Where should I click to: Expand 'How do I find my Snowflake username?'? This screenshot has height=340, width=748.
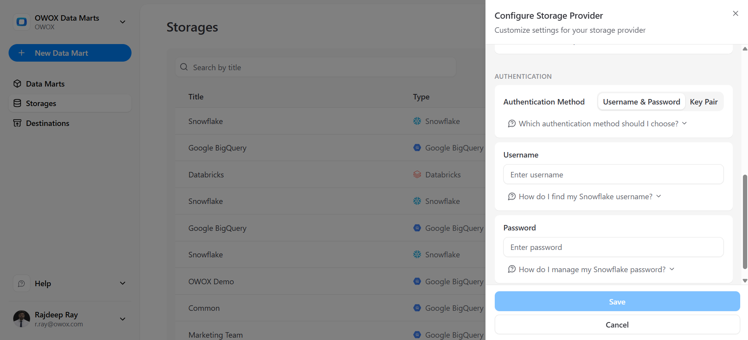click(584, 197)
